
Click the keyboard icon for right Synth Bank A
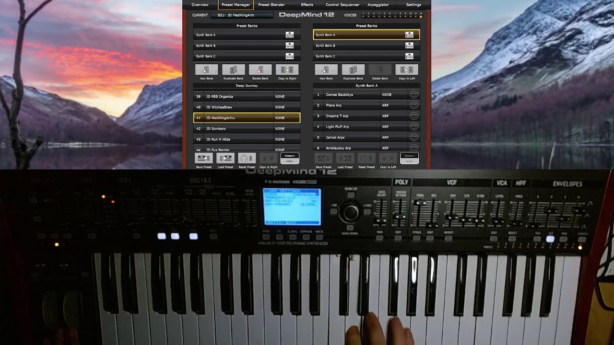(x=409, y=35)
